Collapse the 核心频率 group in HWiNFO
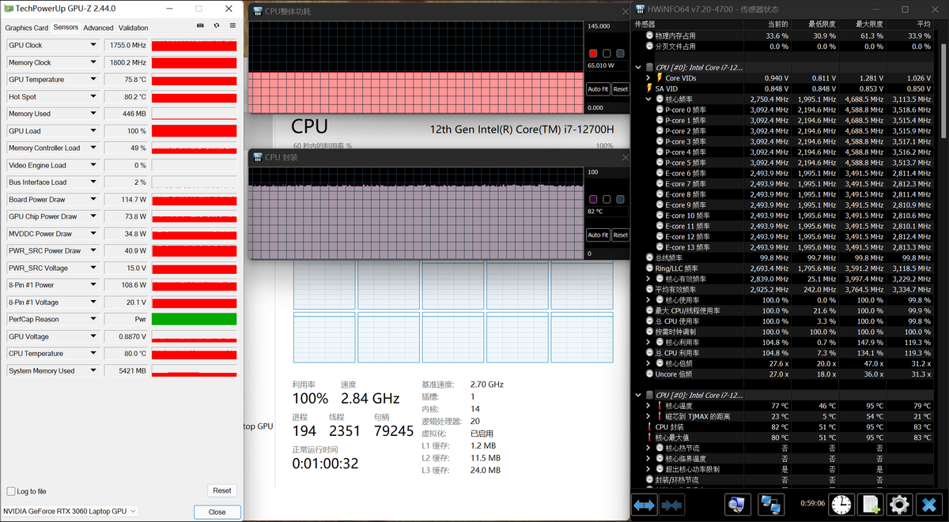This screenshot has height=522, width=949. pos(649,100)
